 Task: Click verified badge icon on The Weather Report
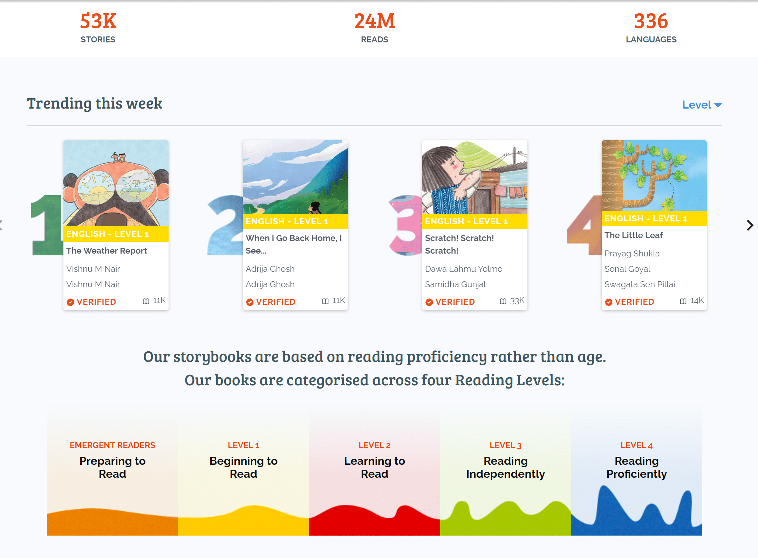click(70, 302)
